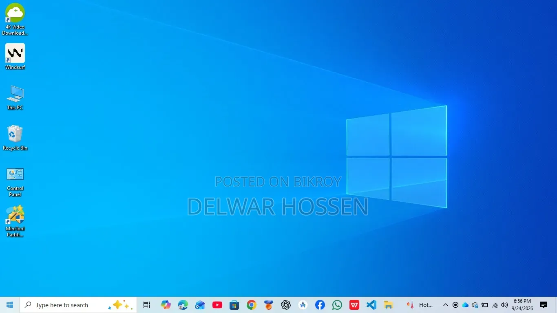The width and height of the screenshot is (557, 313).
Task: Open Outlook from the taskbar
Action: (x=200, y=305)
